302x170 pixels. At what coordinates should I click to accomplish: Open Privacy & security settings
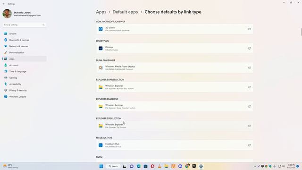click(24, 90)
